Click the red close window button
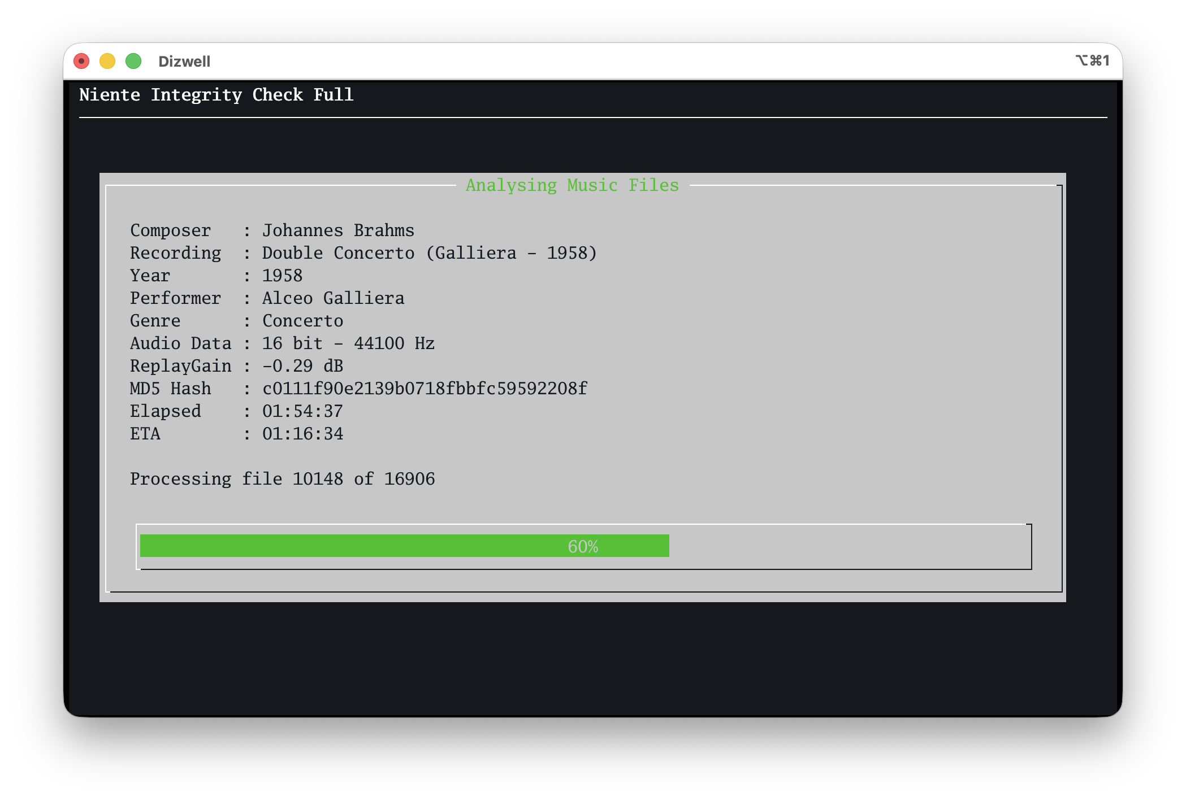The image size is (1186, 801). 81,61
